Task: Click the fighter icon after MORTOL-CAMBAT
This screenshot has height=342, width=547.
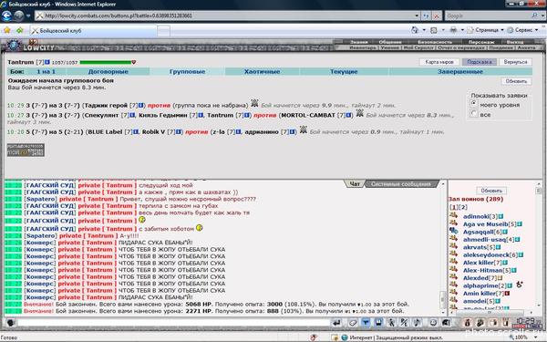Action: click(x=360, y=113)
